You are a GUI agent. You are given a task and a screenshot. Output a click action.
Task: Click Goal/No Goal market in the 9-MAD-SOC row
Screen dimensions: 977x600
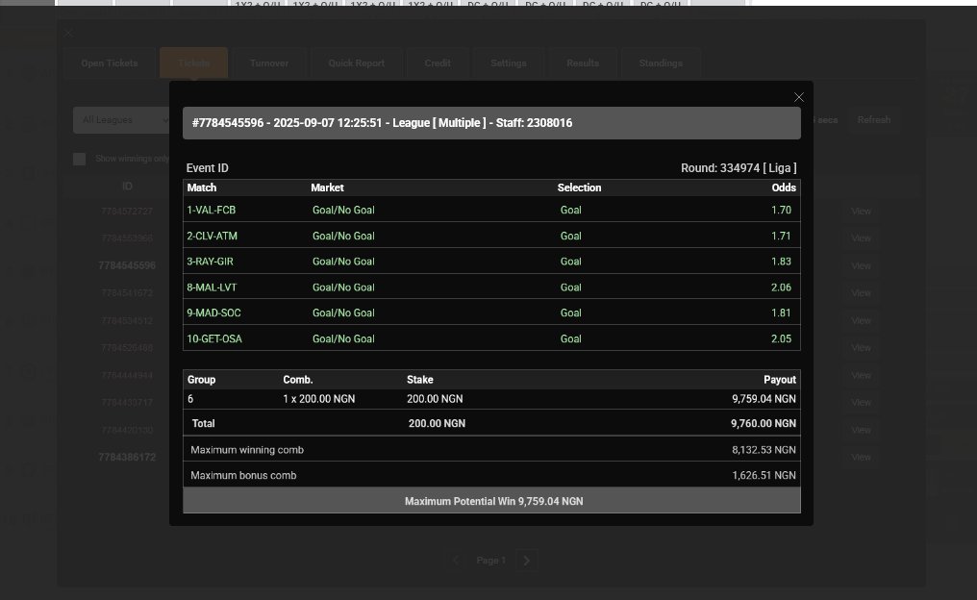coord(343,312)
